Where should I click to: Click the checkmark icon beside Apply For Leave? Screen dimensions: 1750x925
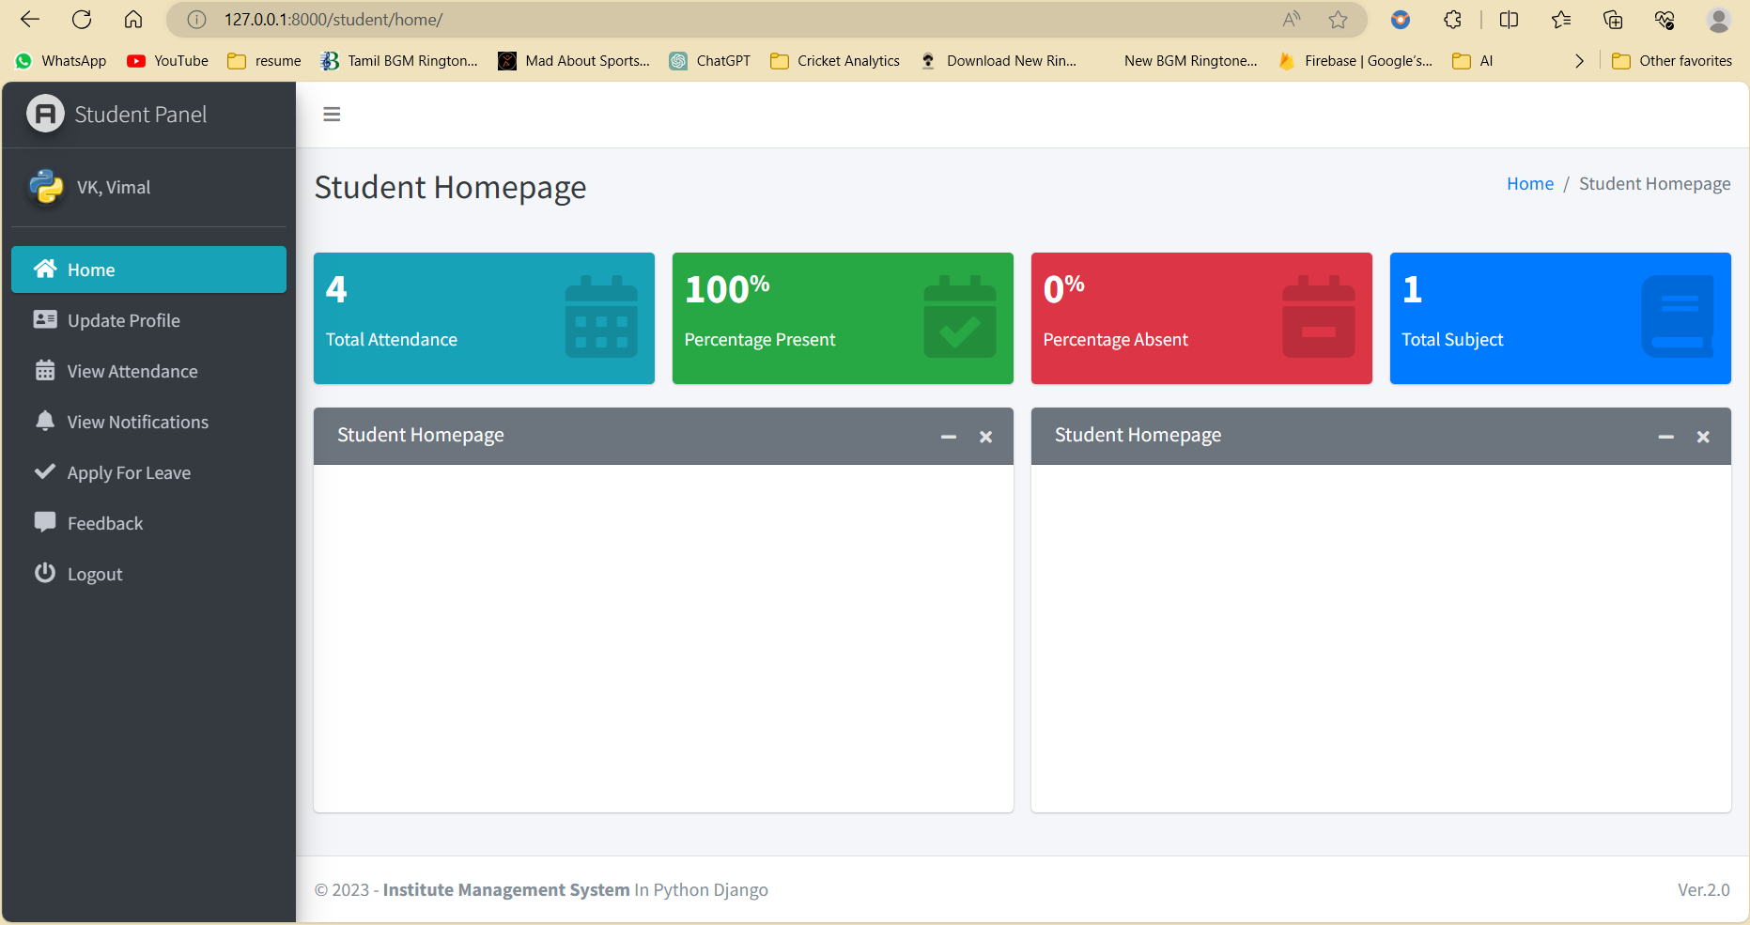(x=45, y=471)
